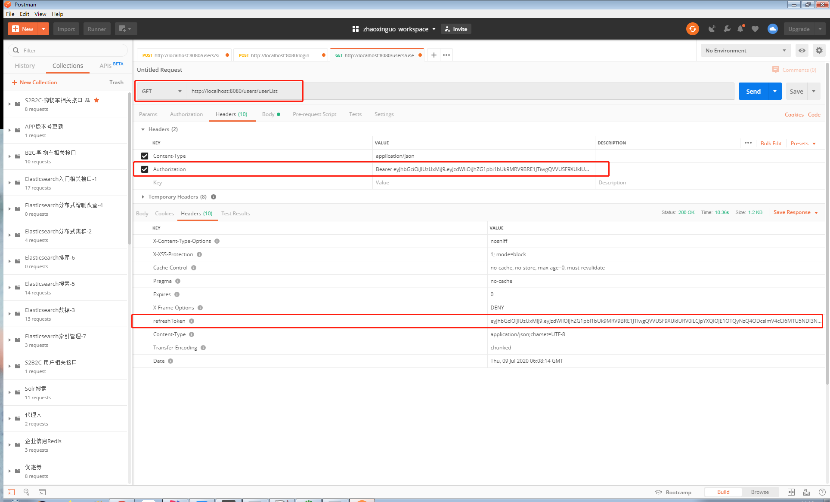
Task: Switch to Browse mode
Action: (x=760, y=492)
